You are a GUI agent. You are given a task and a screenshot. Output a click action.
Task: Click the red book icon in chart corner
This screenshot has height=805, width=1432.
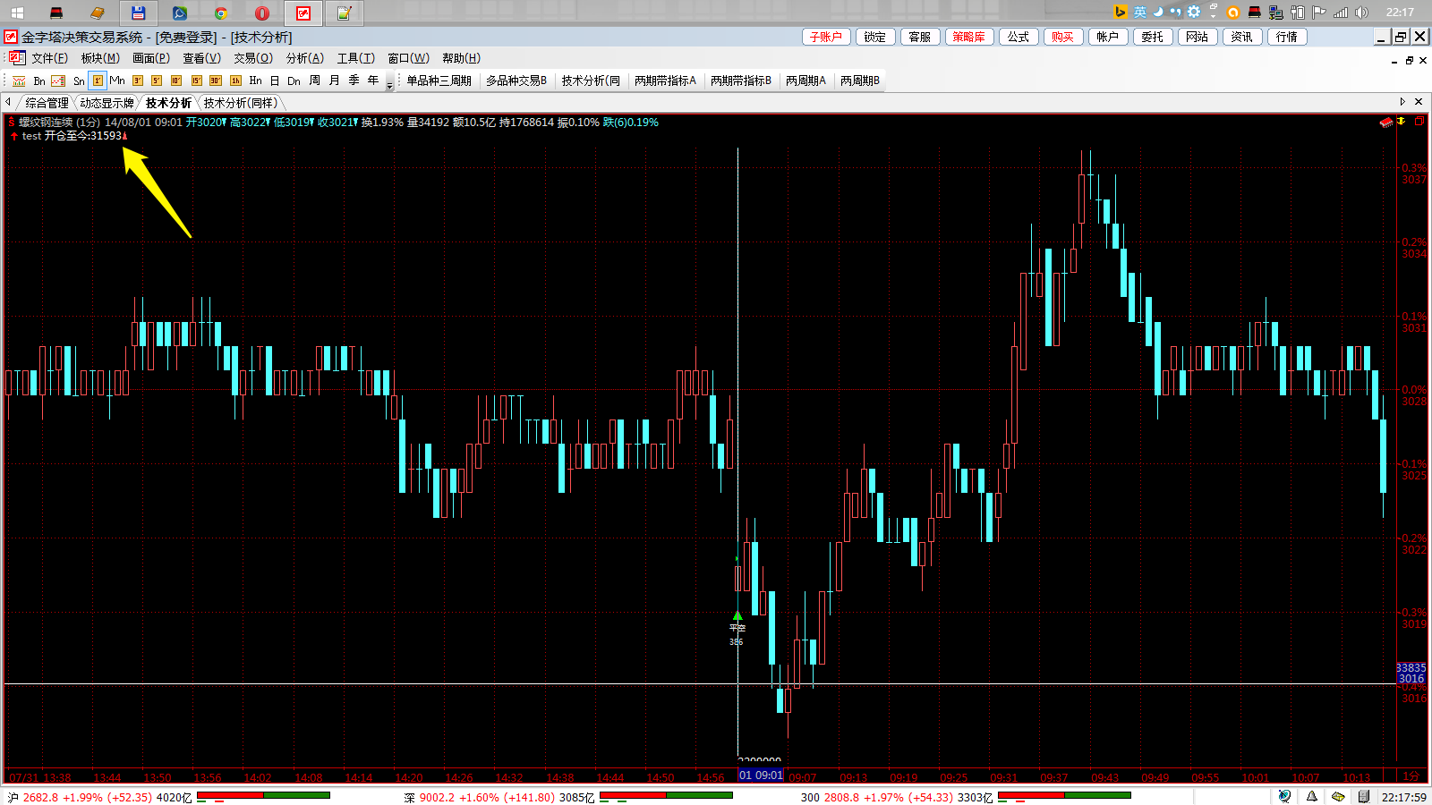[1386, 122]
